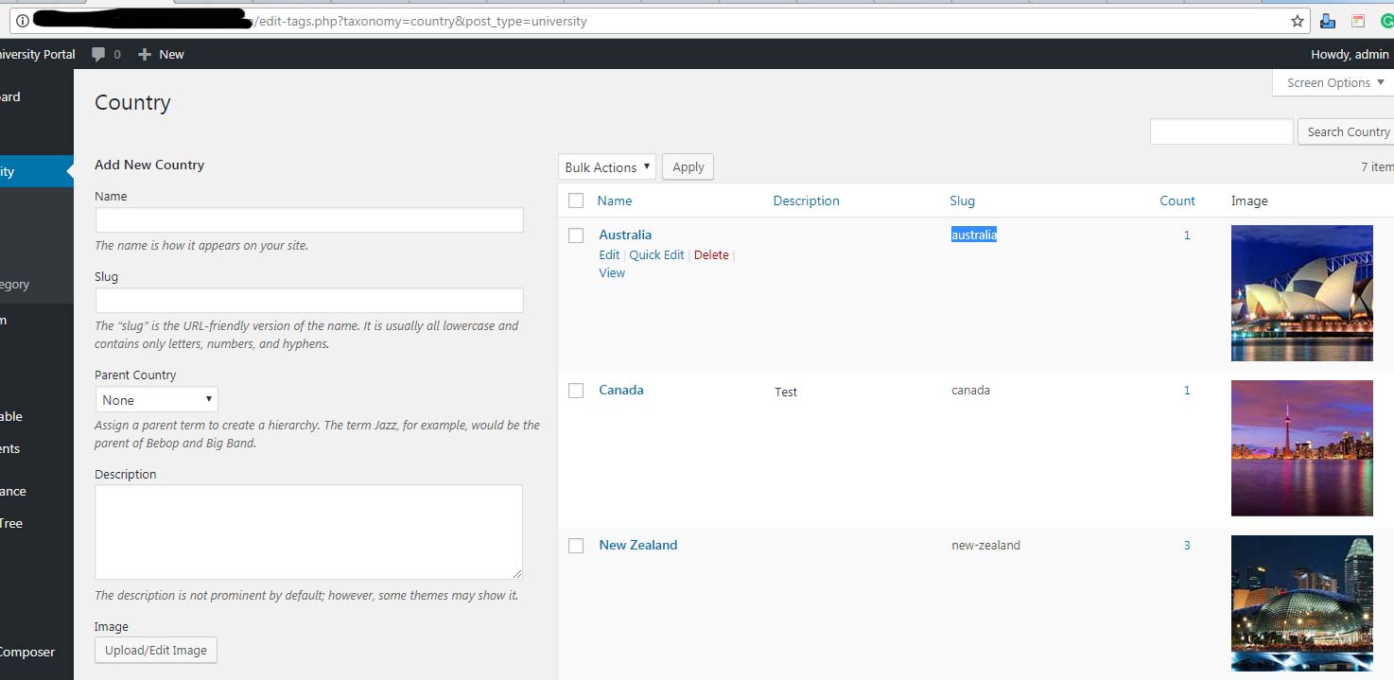
Task: Open the New Zealand country link
Action: [x=638, y=545]
